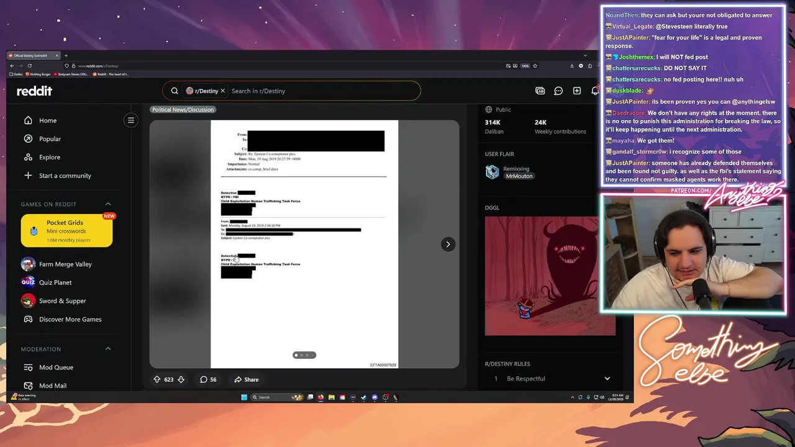Click the browser reload button
Viewport: 795px width, 447px height.
click(x=29, y=66)
